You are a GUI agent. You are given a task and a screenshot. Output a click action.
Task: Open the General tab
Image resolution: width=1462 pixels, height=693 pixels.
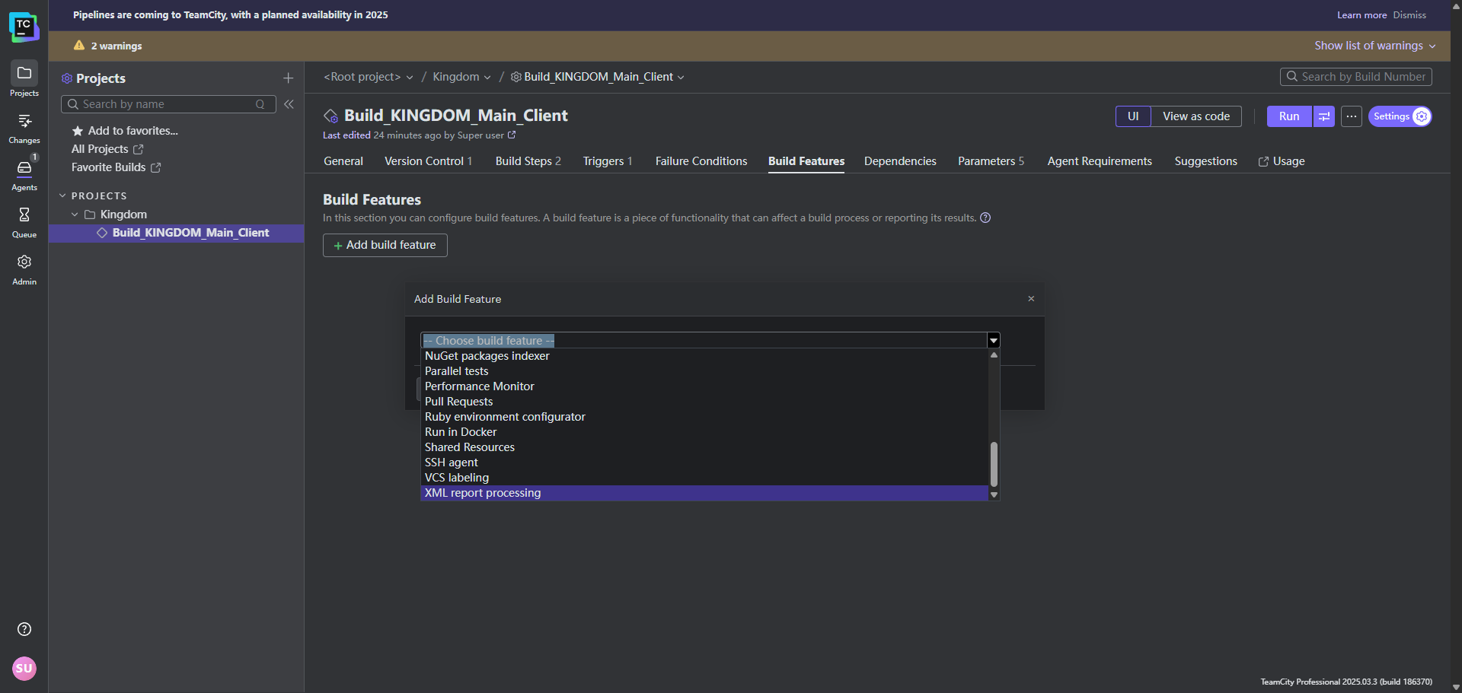pos(343,161)
